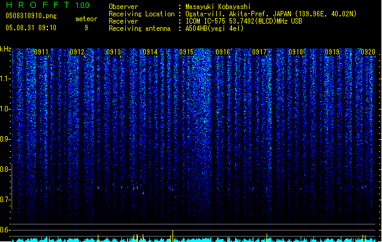The width and height of the screenshot is (382, 242).
Task: Click the Receiving antenna label
Action: click(x=140, y=28)
